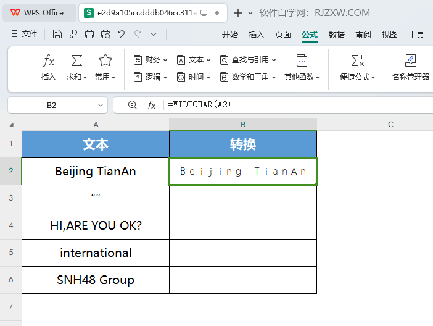The width and height of the screenshot is (433, 326).
Task: Select row 7 header
Action: (x=10, y=307)
